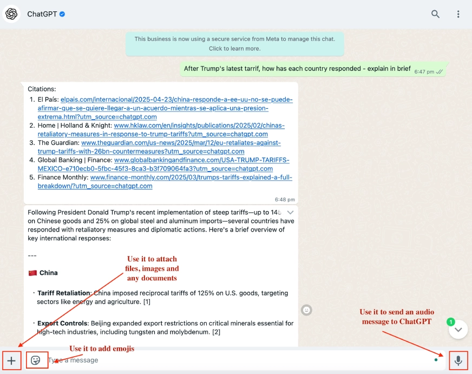Open the Holland & Knight hklaw.com link
The image size is (472, 374).
click(x=161, y=130)
